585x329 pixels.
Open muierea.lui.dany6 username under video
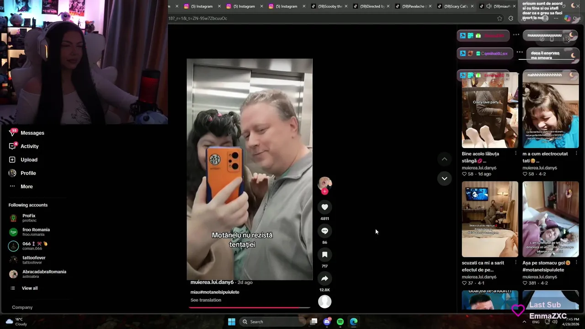click(212, 282)
